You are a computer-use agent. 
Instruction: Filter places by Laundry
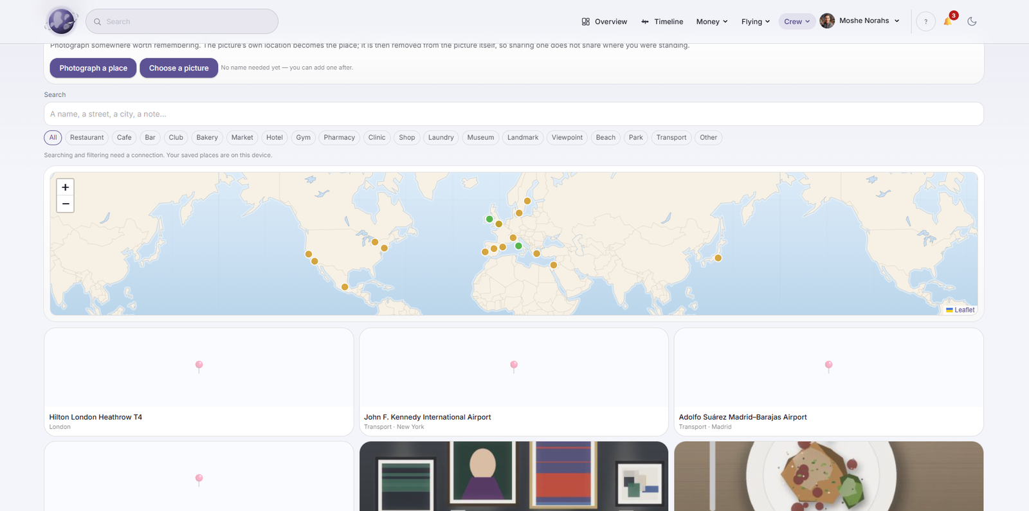pyautogui.click(x=441, y=138)
